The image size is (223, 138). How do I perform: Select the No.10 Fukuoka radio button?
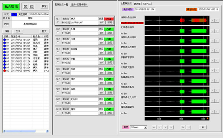(x=58, y=112)
